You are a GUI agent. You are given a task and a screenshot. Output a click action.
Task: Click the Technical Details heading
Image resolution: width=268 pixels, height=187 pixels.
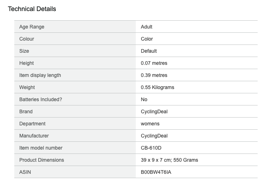coord(32,9)
